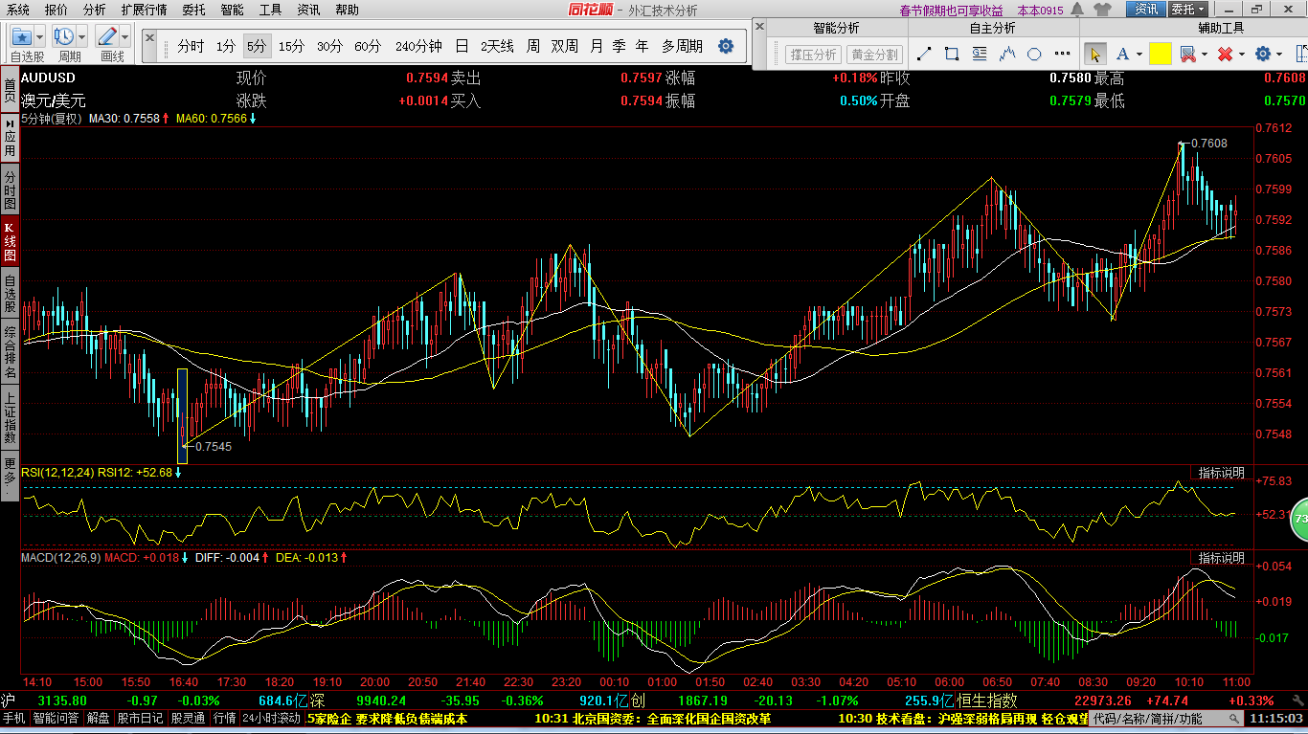This screenshot has width=1308, height=734.
Task: Open the 扩展行情 menu
Action: (144, 10)
